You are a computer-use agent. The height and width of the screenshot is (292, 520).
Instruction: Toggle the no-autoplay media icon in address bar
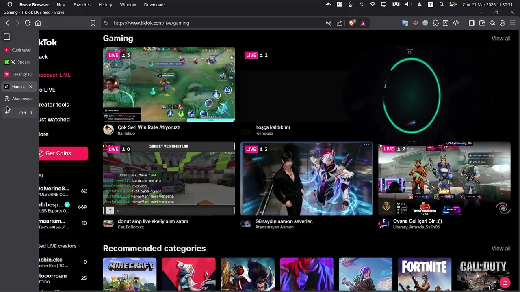point(328,23)
